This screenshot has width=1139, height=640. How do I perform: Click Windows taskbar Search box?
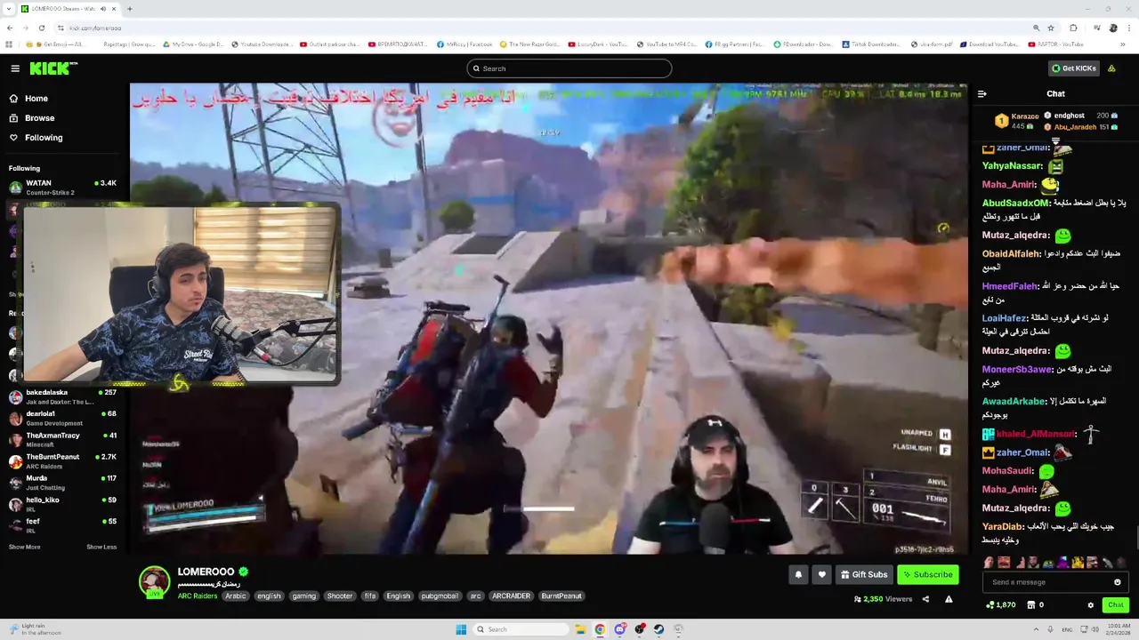pos(521,629)
